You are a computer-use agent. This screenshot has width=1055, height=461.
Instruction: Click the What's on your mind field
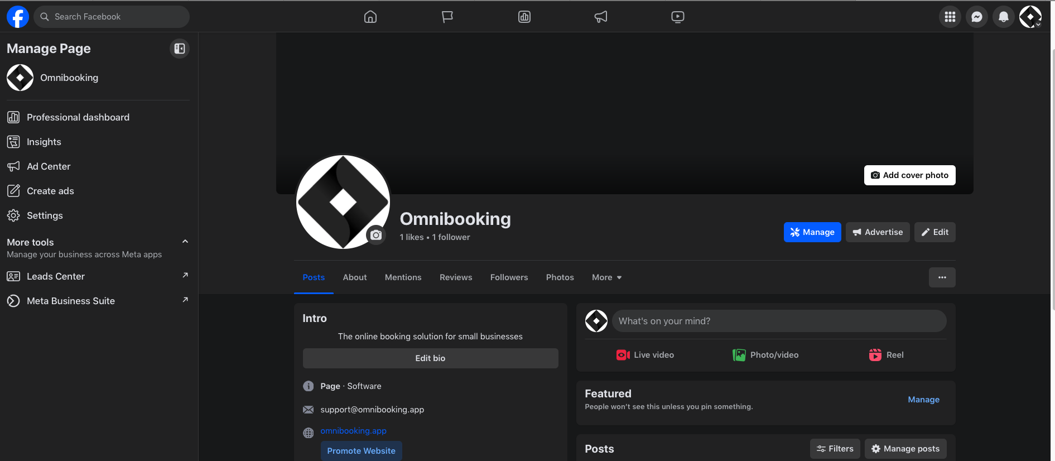point(779,321)
